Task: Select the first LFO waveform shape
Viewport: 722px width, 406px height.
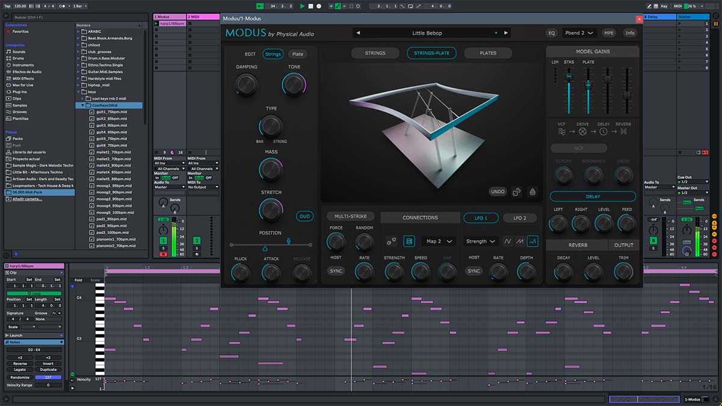Action: tap(508, 241)
